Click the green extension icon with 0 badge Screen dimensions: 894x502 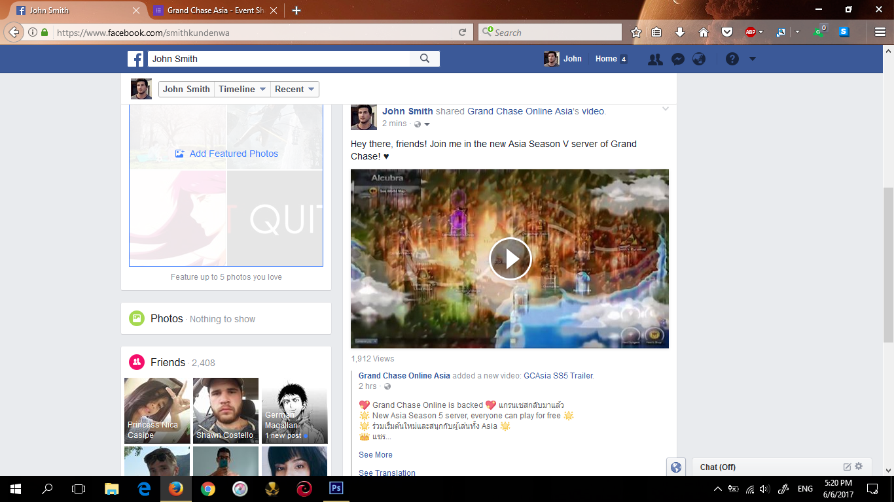tap(820, 31)
